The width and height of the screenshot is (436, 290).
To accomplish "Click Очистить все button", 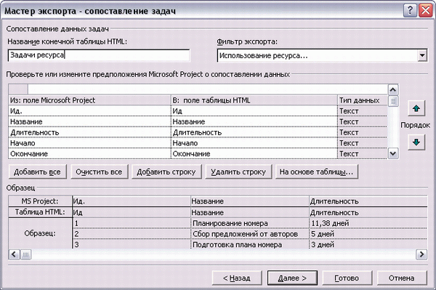I will 100,172.
